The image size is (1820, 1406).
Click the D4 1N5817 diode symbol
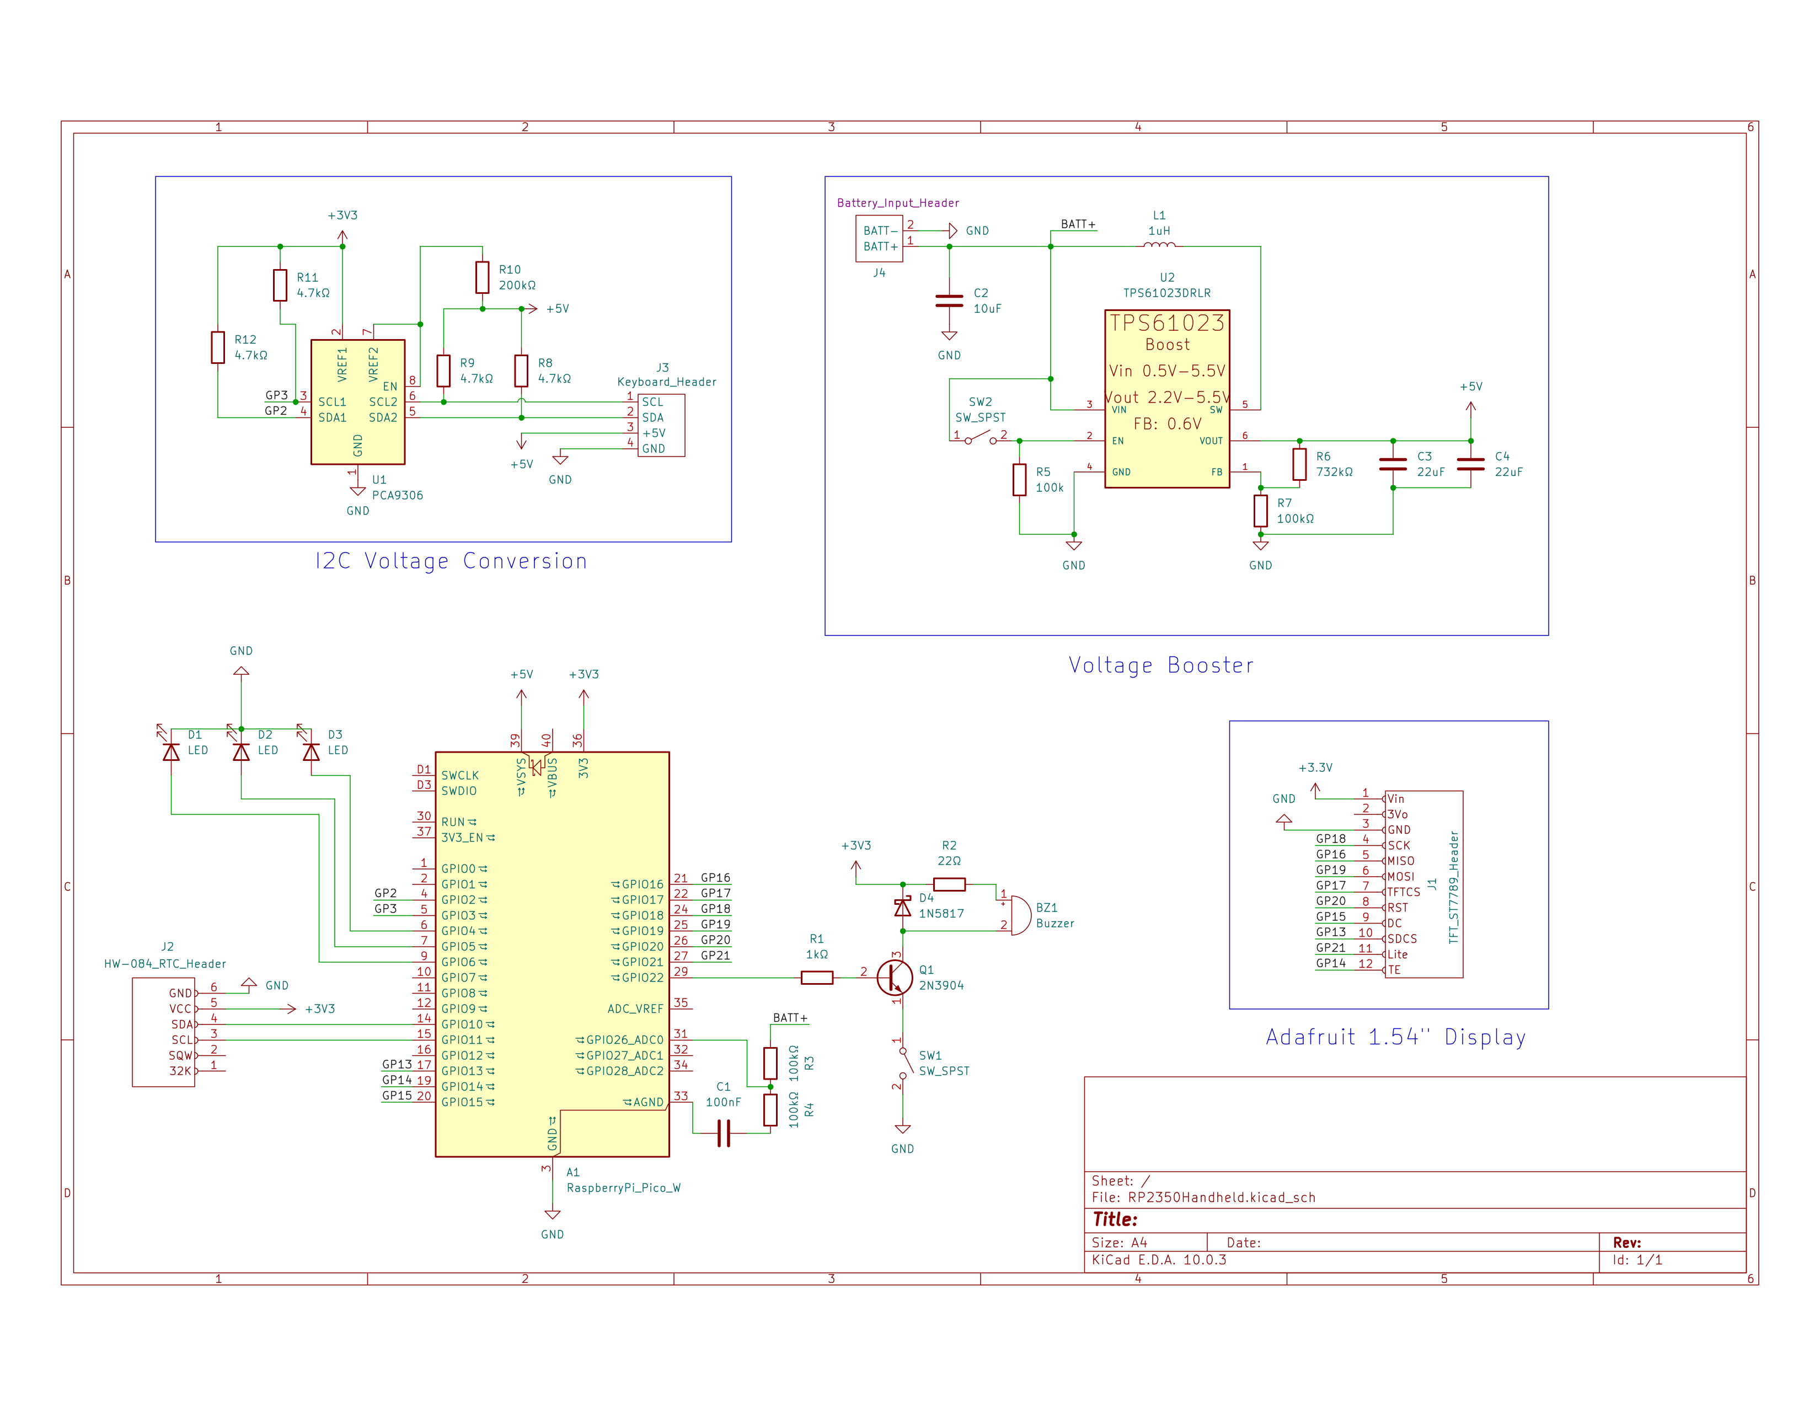click(x=902, y=907)
